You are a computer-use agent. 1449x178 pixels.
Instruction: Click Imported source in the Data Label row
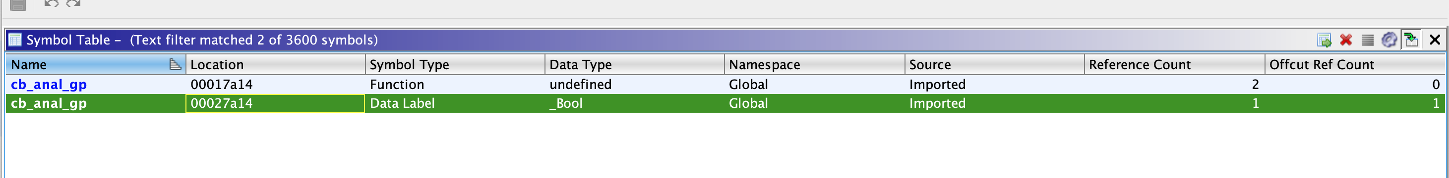(x=994, y=103)
